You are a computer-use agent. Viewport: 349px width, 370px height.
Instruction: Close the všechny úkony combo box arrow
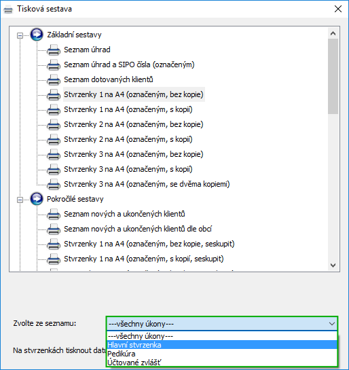tap(332, 324)
